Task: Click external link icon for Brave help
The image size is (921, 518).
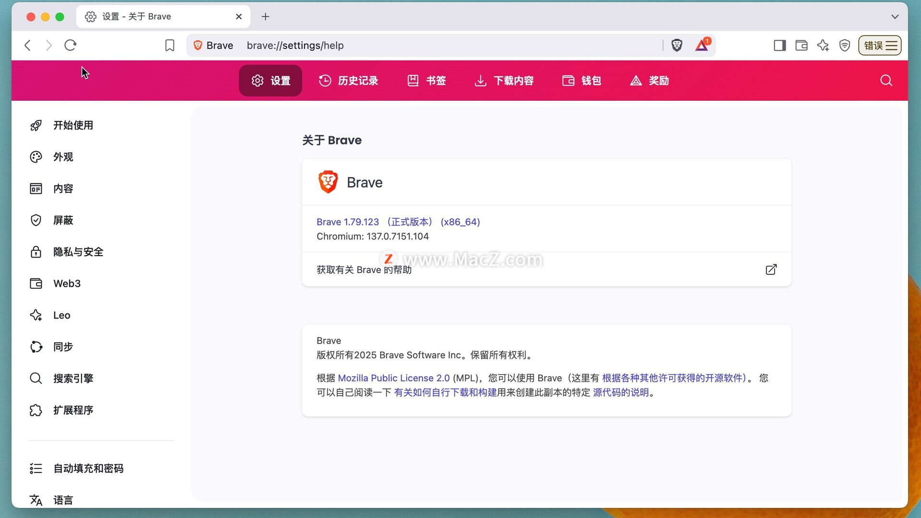Action: (x=771, y=270)
